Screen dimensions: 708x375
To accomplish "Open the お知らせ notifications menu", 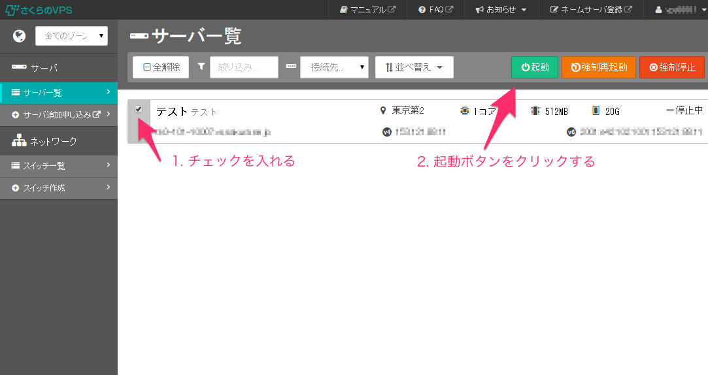I will 501,10.
